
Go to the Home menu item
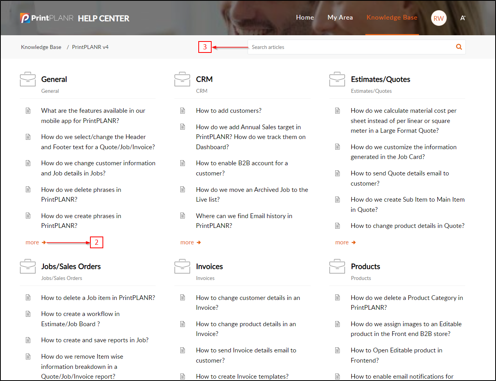(305, 18)
